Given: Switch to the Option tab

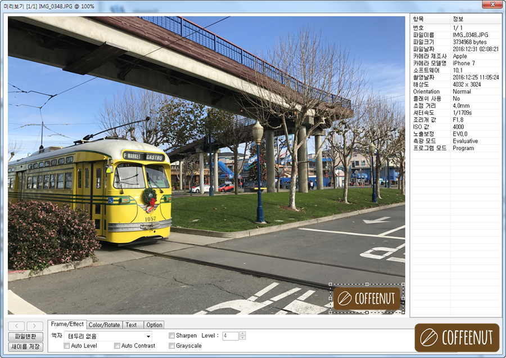Looking at the screenshot, I should pos(154,325).
